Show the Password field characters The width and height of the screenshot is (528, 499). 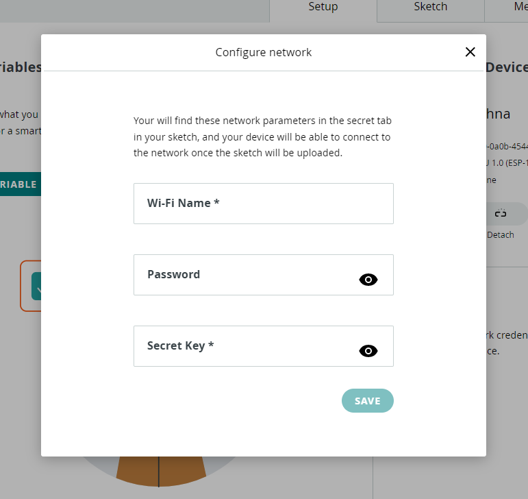pyautogui.click(x=368, y=280)
